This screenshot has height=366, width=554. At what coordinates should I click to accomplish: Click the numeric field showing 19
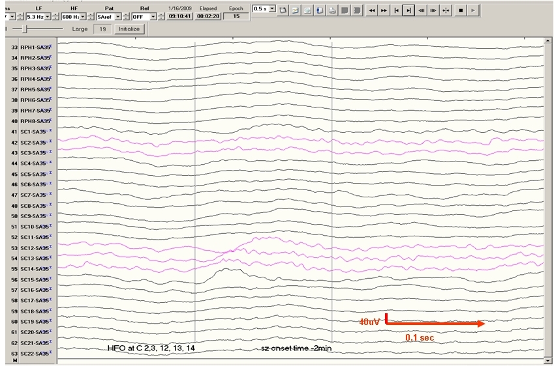[101, 29]
